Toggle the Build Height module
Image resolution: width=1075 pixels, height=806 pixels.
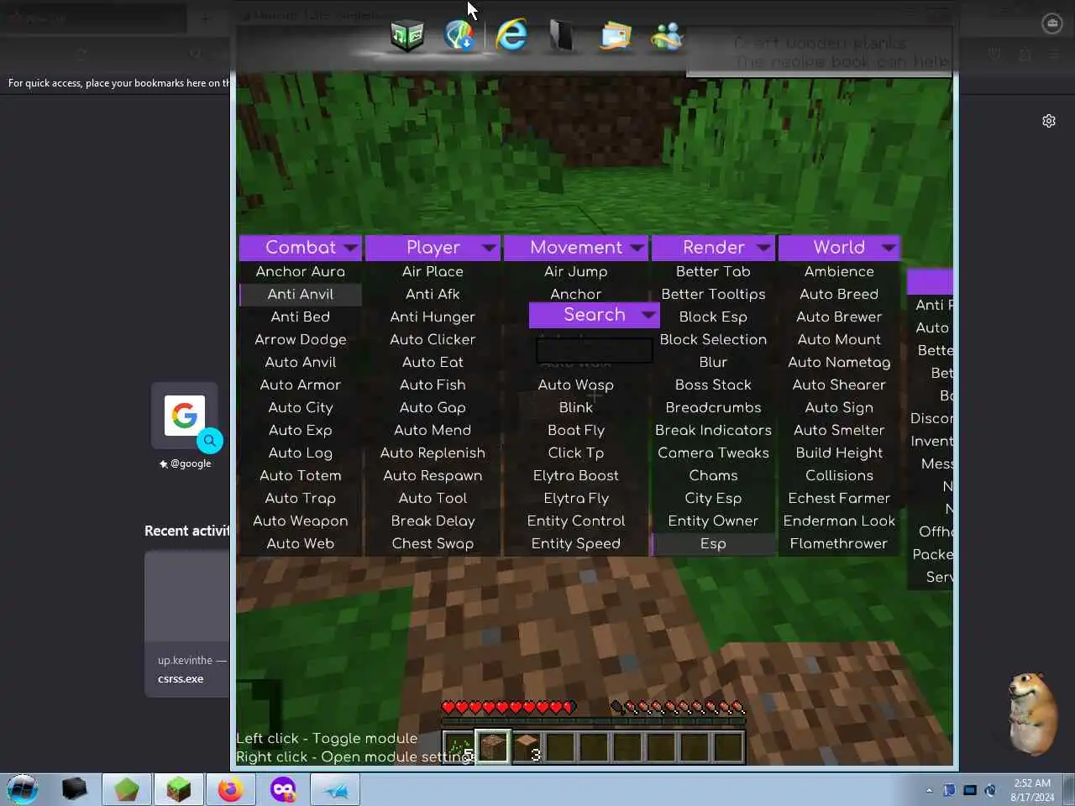[x=839, y=453]
